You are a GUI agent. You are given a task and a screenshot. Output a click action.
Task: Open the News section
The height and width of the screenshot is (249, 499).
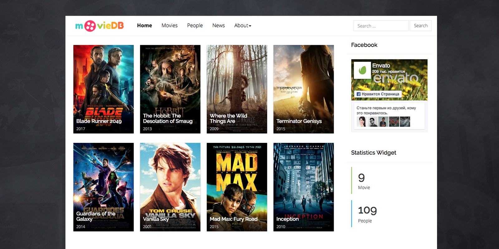(x=218, y=26)
